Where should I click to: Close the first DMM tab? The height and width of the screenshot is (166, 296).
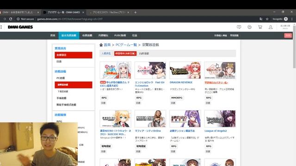(38, 12)
